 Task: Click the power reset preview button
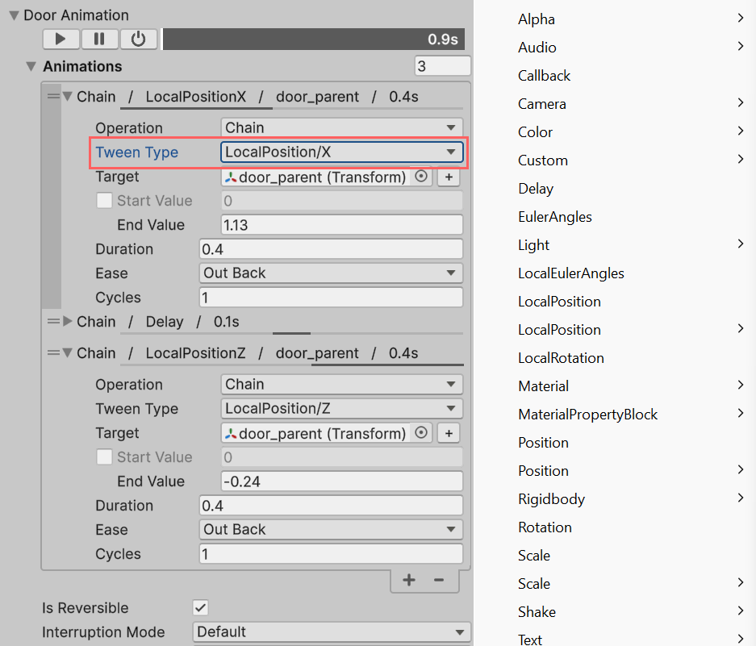point(139,39)
